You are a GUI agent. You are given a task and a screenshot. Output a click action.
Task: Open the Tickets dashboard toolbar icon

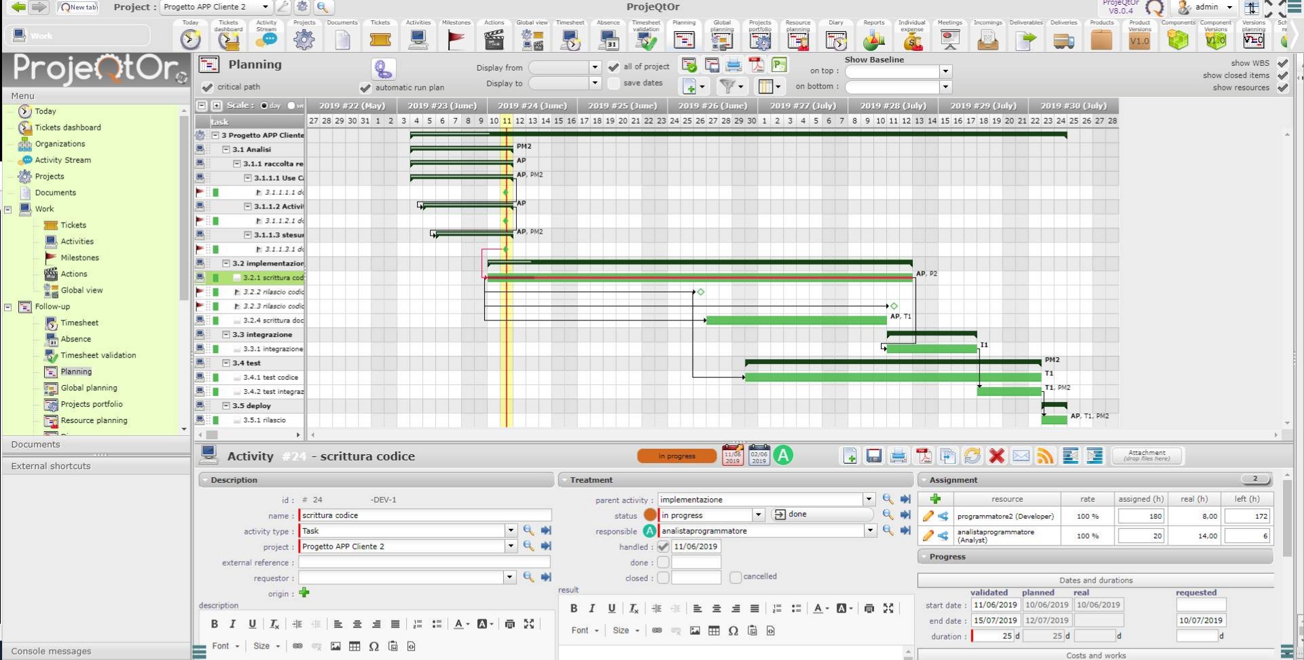click(228, 39)
